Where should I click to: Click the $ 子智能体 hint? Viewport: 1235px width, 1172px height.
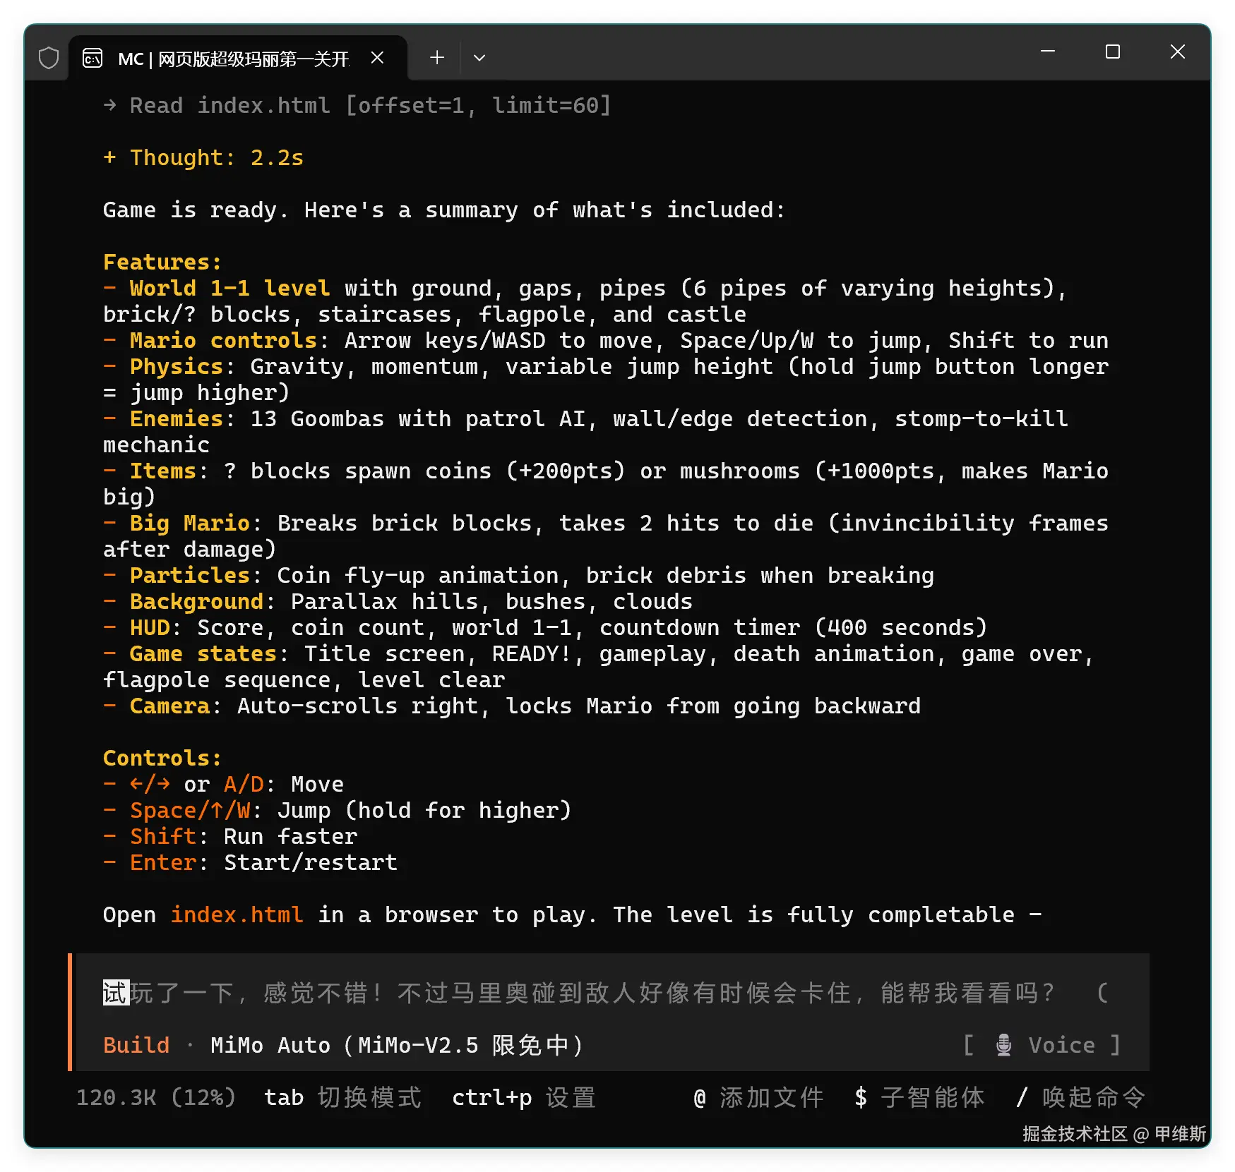(x=919, y=1097)
